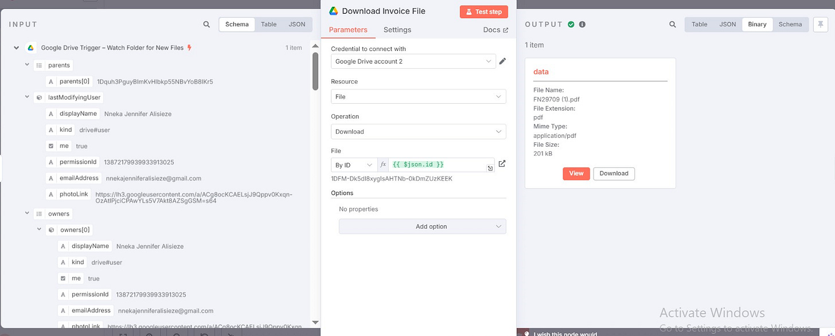The image size is (835, 336).
Task: Open the By ID mode dropdown
Action: pos(354,165)
